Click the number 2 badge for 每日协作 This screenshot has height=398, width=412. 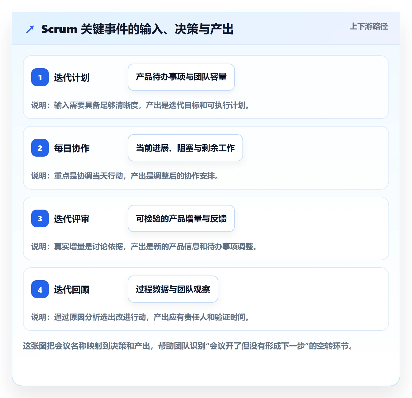tap(40, 148)
